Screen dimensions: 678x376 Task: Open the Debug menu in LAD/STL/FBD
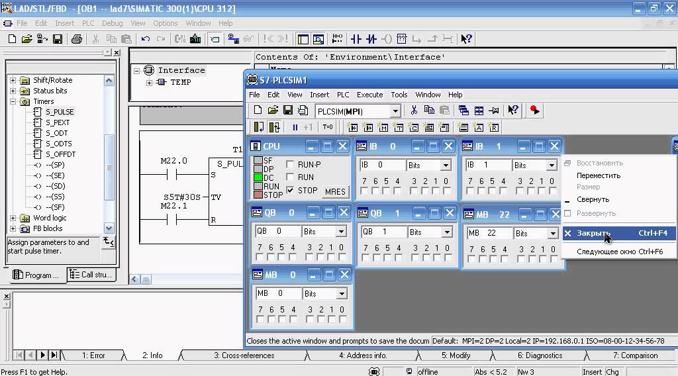pos(112,23)
